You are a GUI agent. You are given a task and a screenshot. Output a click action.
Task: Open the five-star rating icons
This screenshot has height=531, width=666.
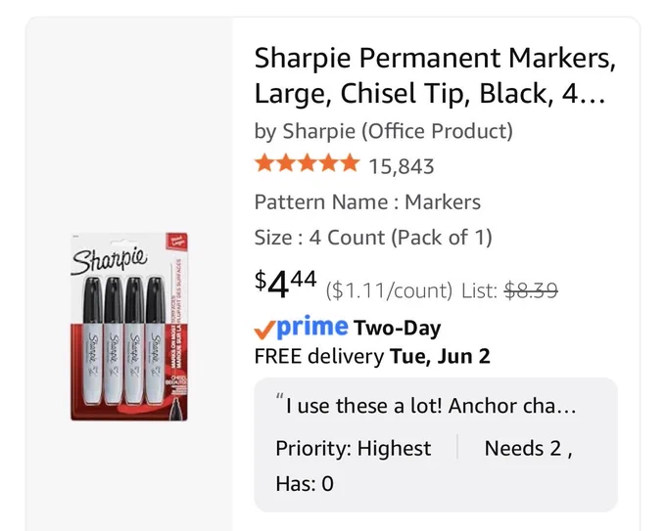click(308, 163)
